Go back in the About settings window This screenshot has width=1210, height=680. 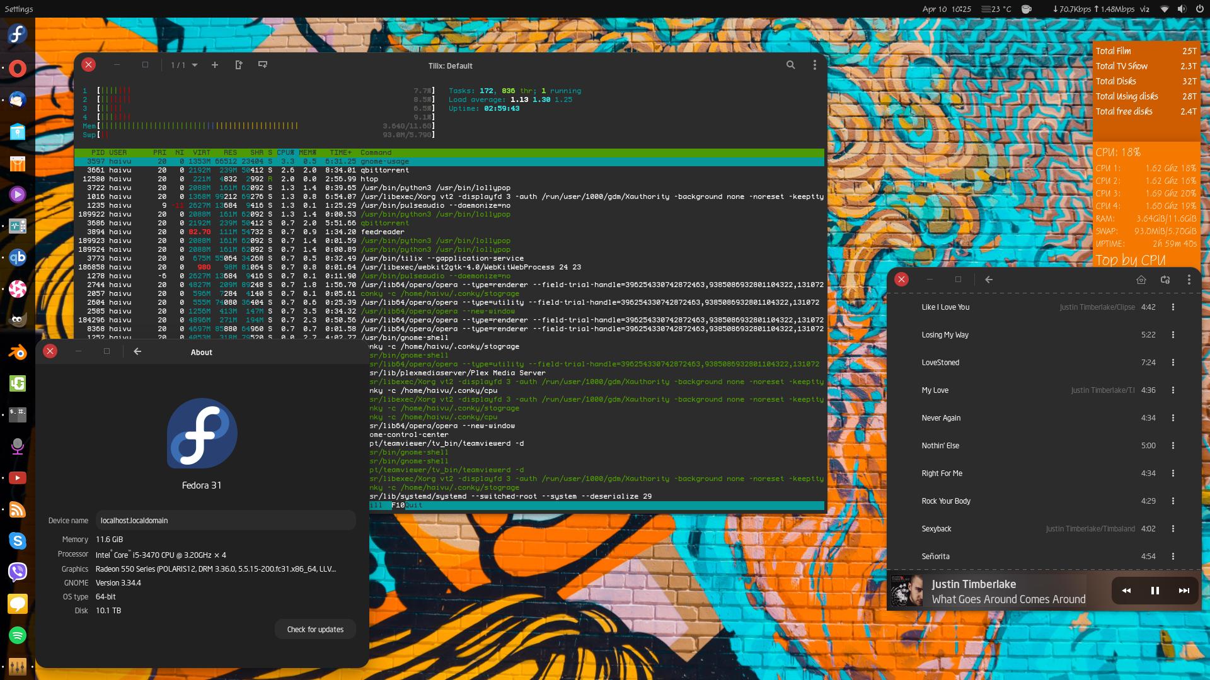pos(137,351)
